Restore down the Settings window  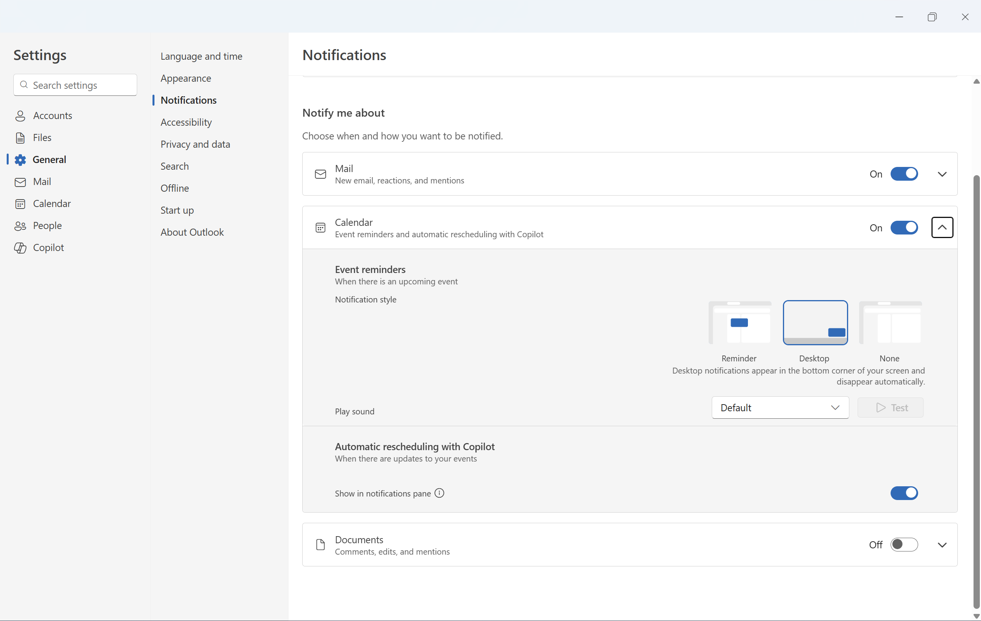point(932,17)
